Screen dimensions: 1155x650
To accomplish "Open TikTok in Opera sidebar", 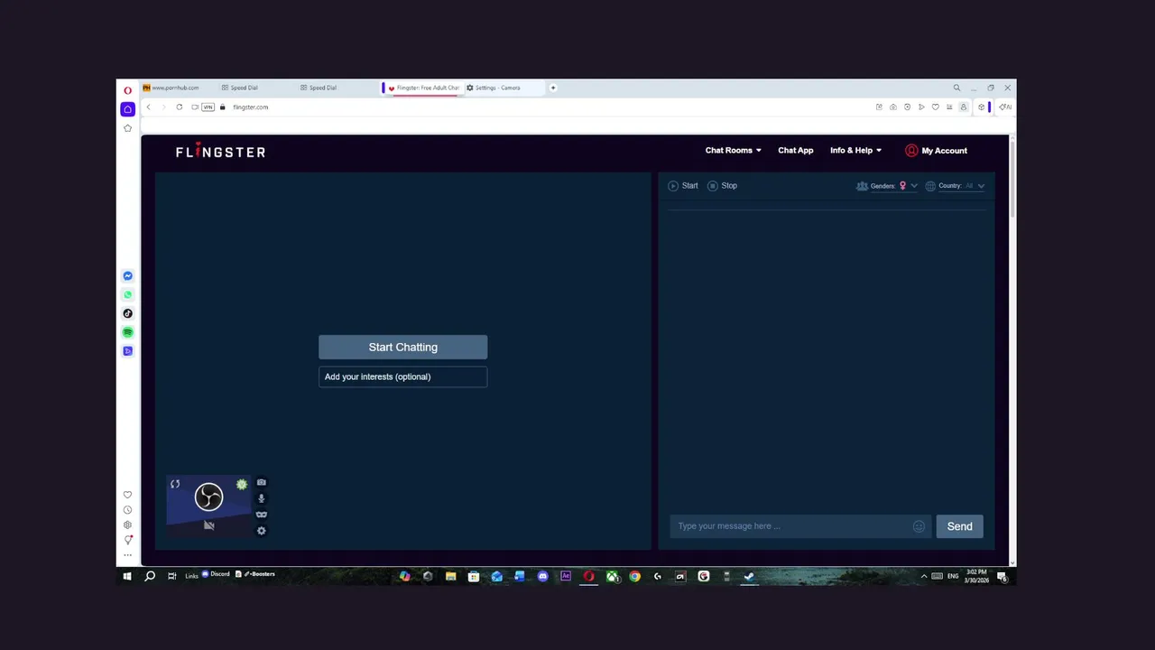I will tap(127, 313).
